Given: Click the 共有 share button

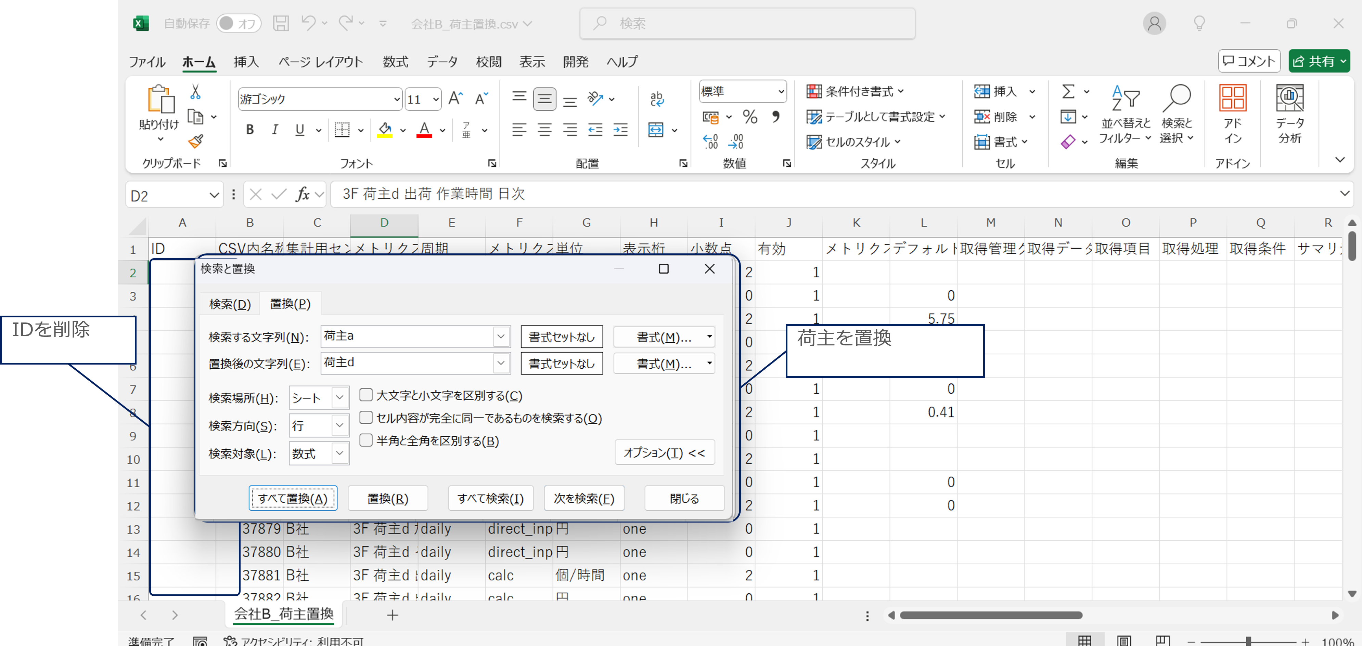Looking at the screenshot, I should click(1319, 61).
